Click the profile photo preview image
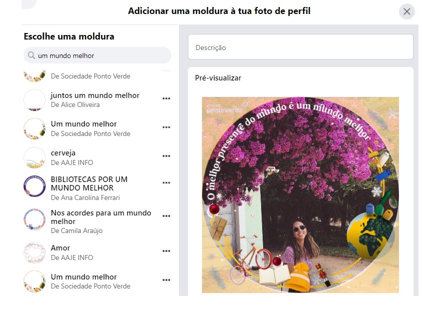This screenshot has height=310, width=422. [x=300, y=195]
